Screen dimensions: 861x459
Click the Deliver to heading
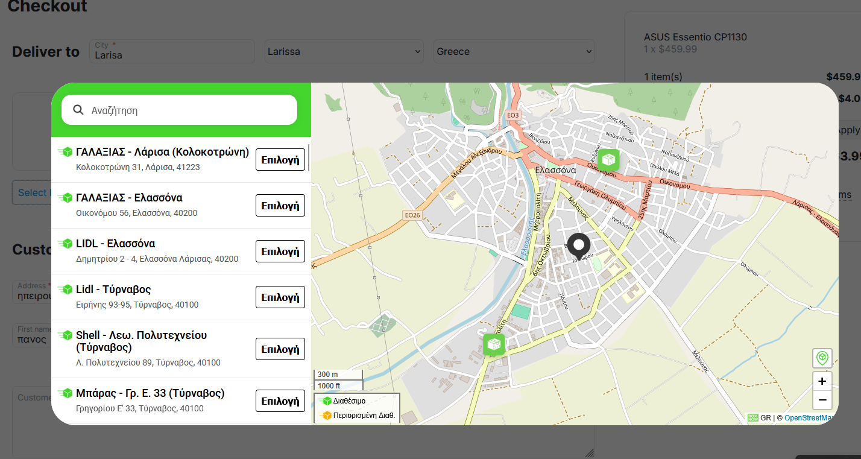[46, 52]
